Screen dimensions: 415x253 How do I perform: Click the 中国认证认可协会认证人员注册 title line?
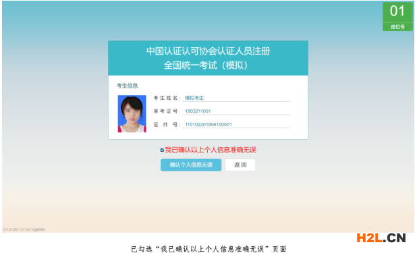[208, 51]
